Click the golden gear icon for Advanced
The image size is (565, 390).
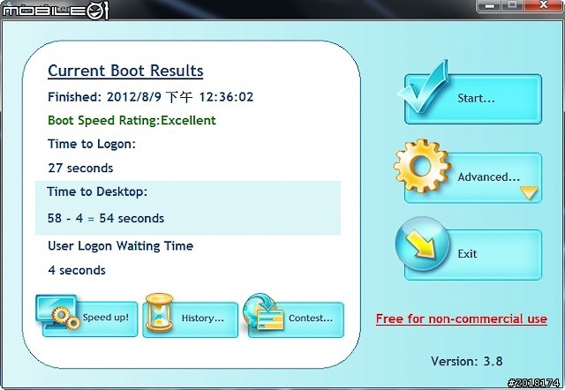coord(422,168)
